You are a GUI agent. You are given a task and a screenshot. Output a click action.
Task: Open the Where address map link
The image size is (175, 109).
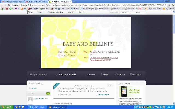[104, 59]
